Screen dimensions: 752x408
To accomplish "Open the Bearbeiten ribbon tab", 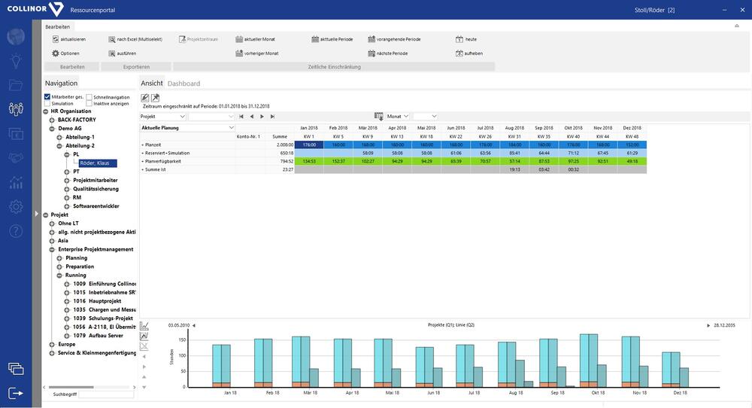I will (x=58, y=27).
